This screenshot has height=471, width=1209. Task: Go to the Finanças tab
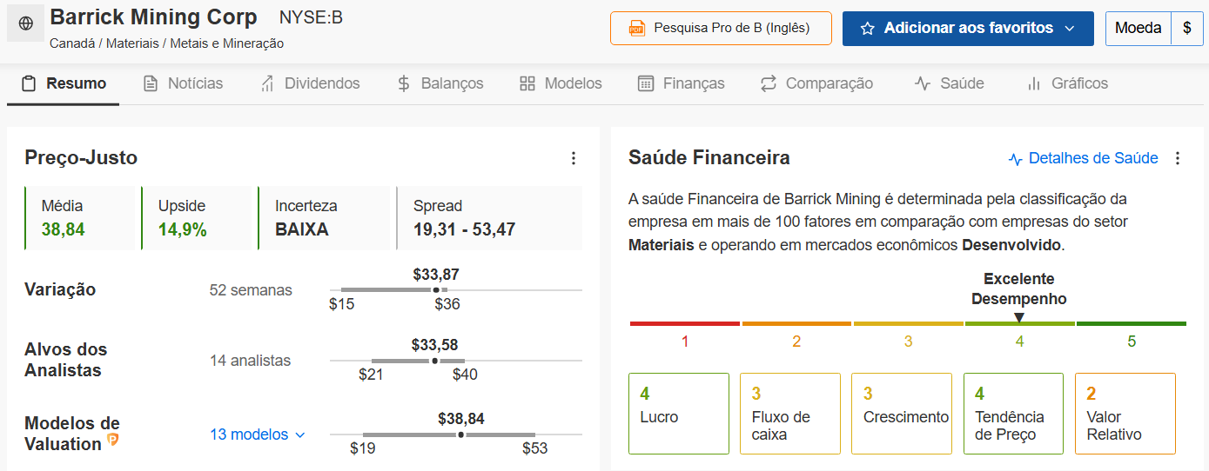pos(682,83)
